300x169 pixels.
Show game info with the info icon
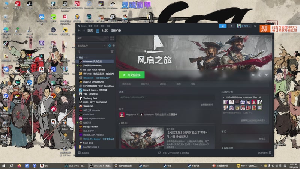pos(260,75)
